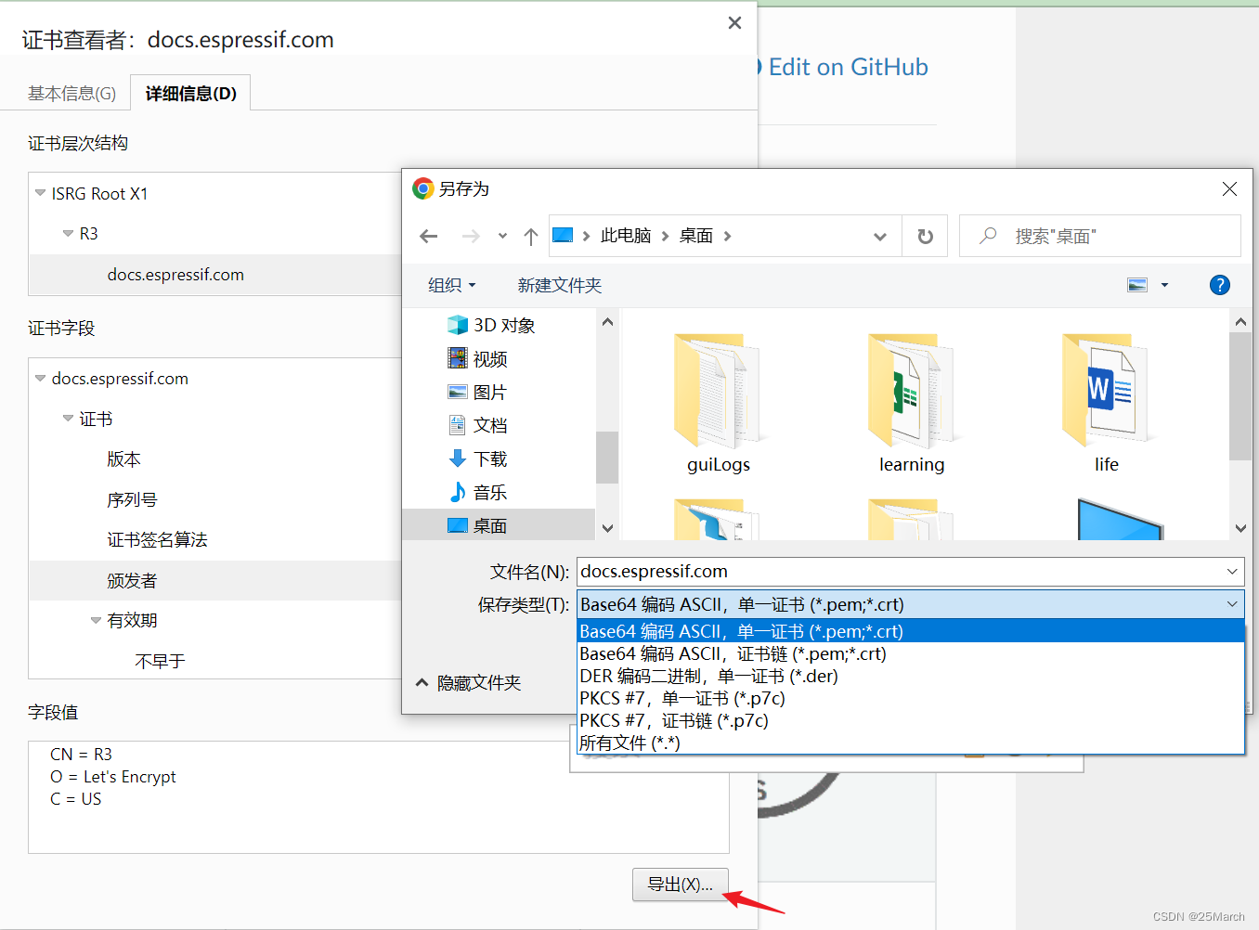Screen dimensions: 1259x930
Task: Switch to 基本信息(G) tab
Action: [x=71, y=94]
